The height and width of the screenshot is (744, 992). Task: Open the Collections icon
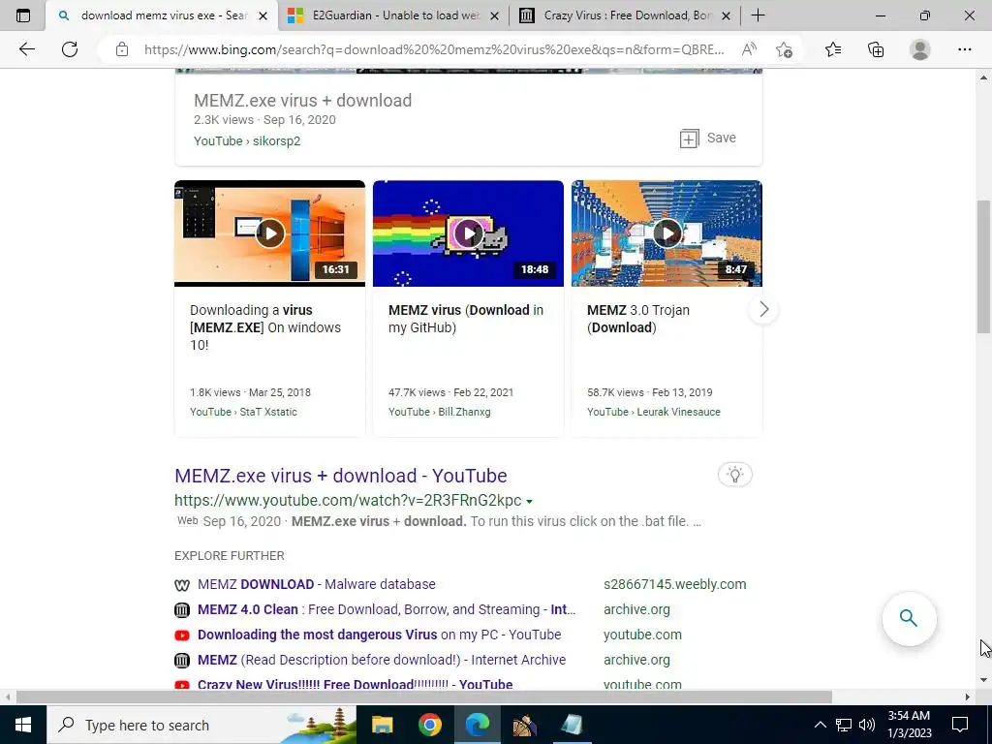[x=876, y=49]
